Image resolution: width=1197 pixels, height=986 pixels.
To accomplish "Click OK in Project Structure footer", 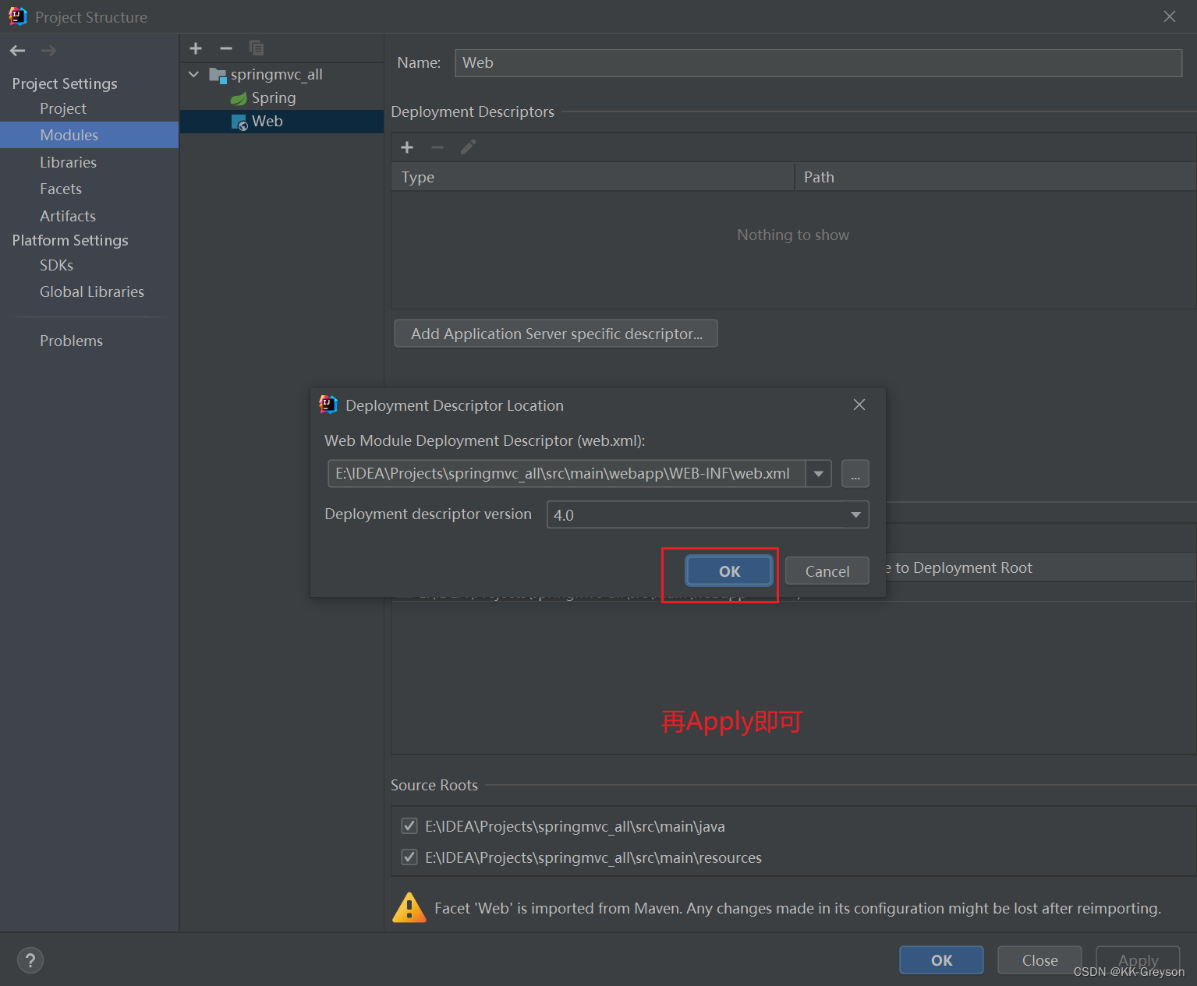I will 941,960.
